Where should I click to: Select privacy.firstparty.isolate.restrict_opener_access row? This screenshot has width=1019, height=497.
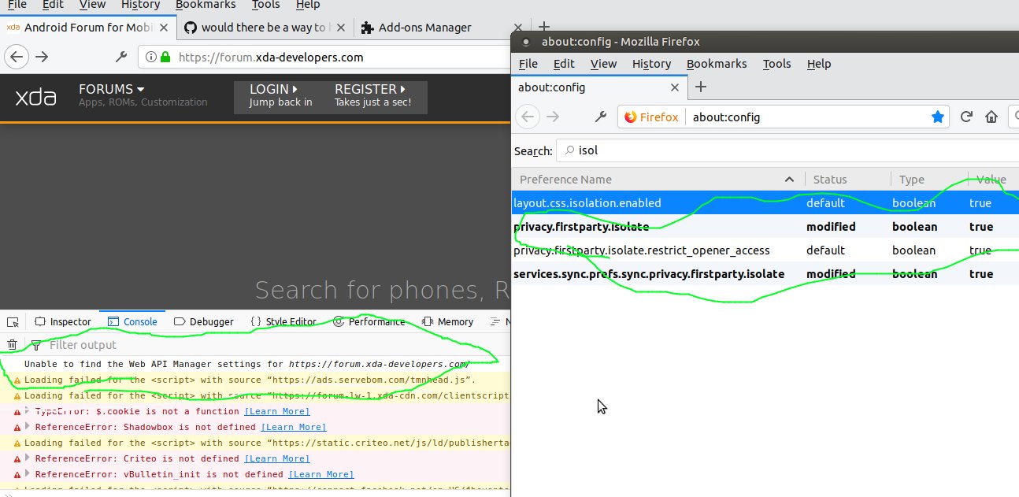tap(765, 250)
